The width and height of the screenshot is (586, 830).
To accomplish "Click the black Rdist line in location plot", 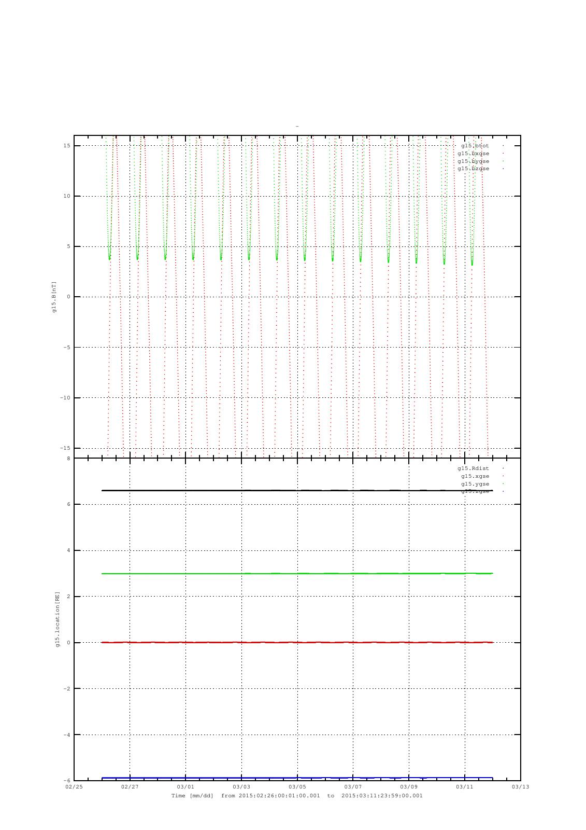I will coord(297,490).
